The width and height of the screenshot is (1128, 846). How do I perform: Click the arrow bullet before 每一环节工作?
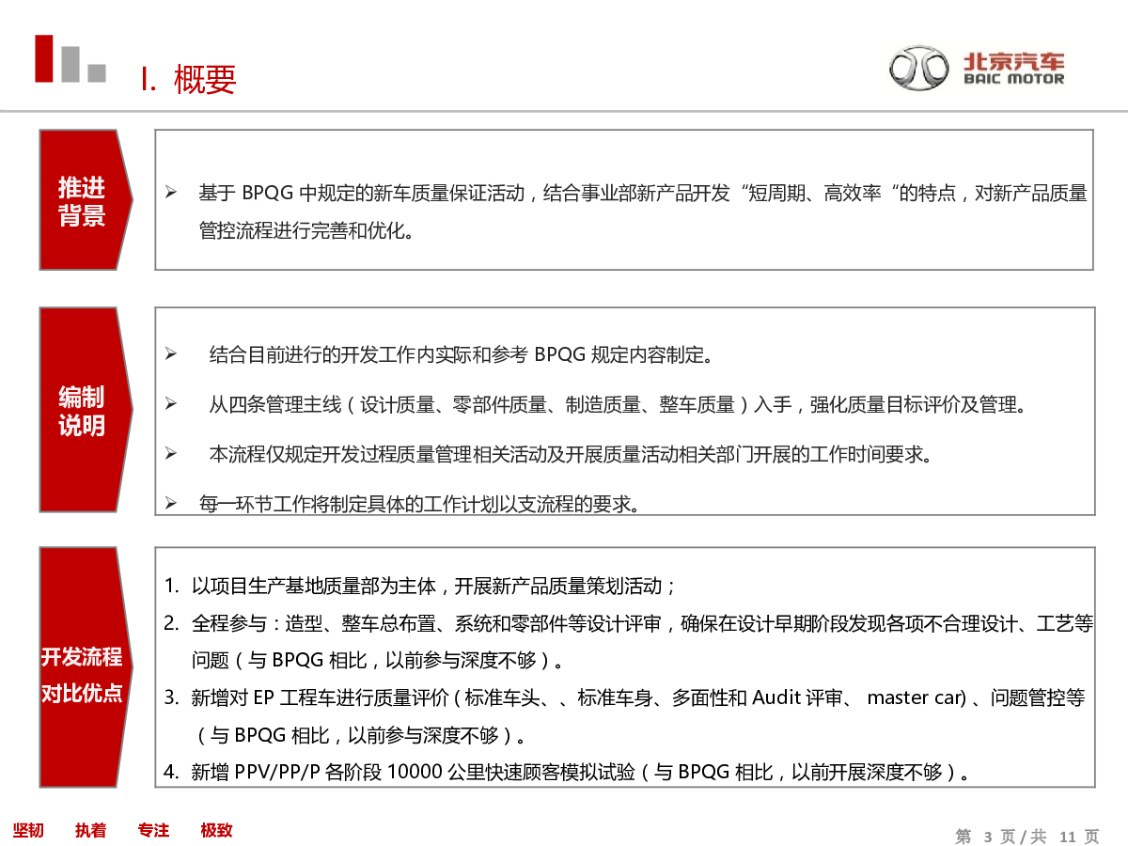click(171, 504)
